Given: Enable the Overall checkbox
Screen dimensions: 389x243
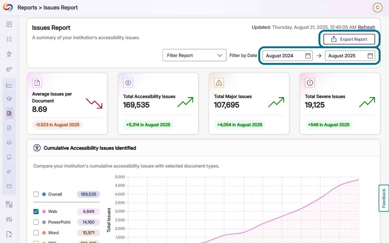Looking at the screenshot, I should (x=36, y=194).
